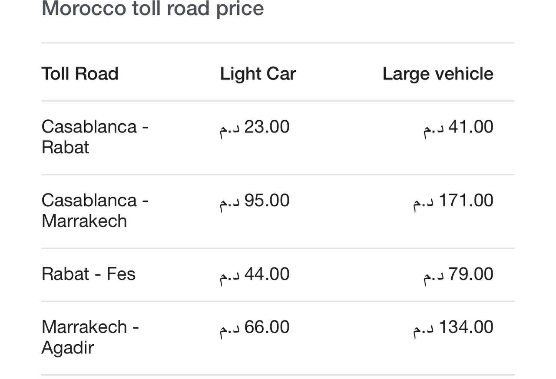The height and width of the screenshot is (379, 556).
Task: Click the Large vehicle column header
Action: (x=438, y=73)
